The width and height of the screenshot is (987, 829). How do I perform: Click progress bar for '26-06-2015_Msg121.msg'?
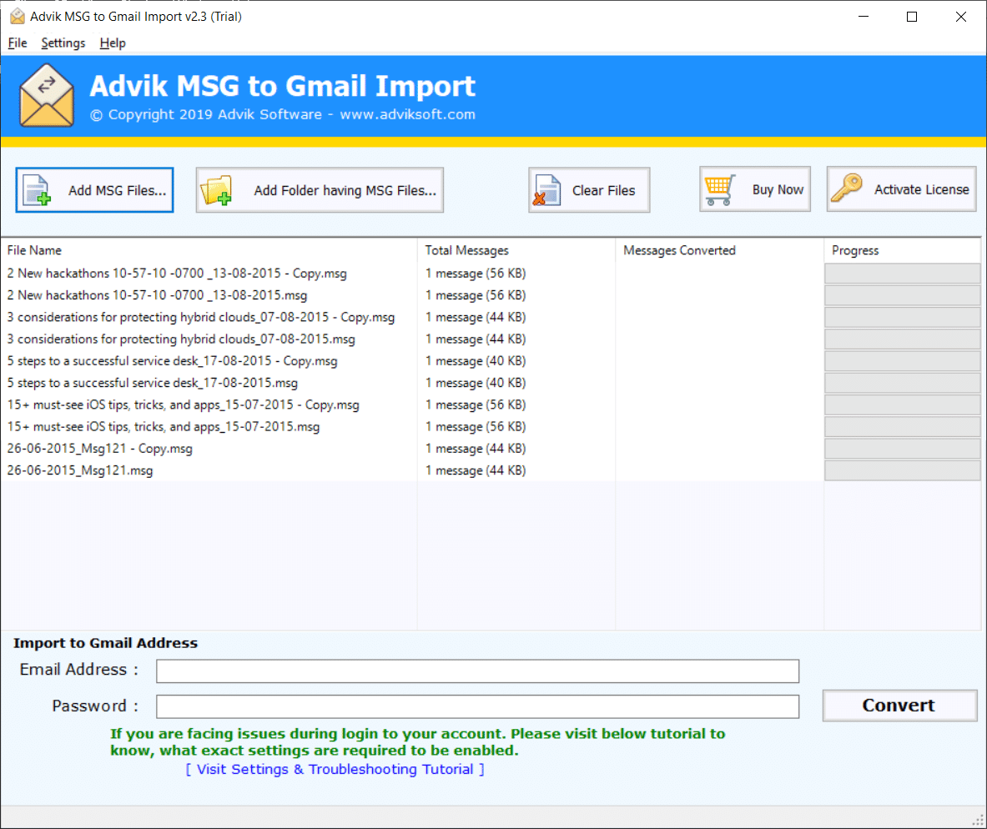tap(902, 471)
